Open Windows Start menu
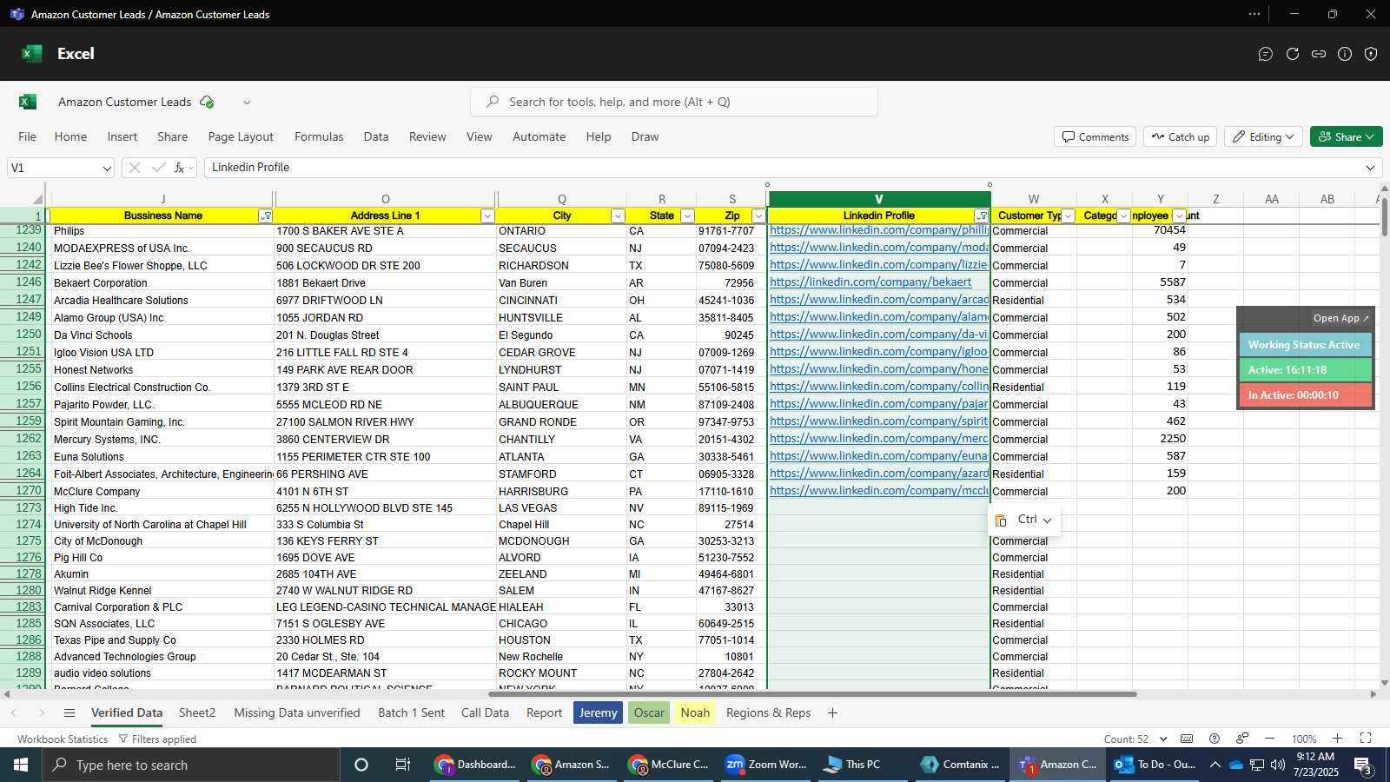1390x782 pixels. coord(21,765)
